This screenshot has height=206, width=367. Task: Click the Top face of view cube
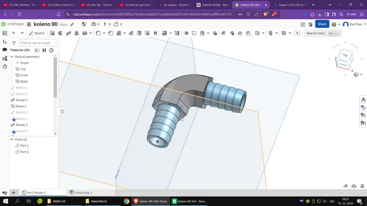[345, 55]
